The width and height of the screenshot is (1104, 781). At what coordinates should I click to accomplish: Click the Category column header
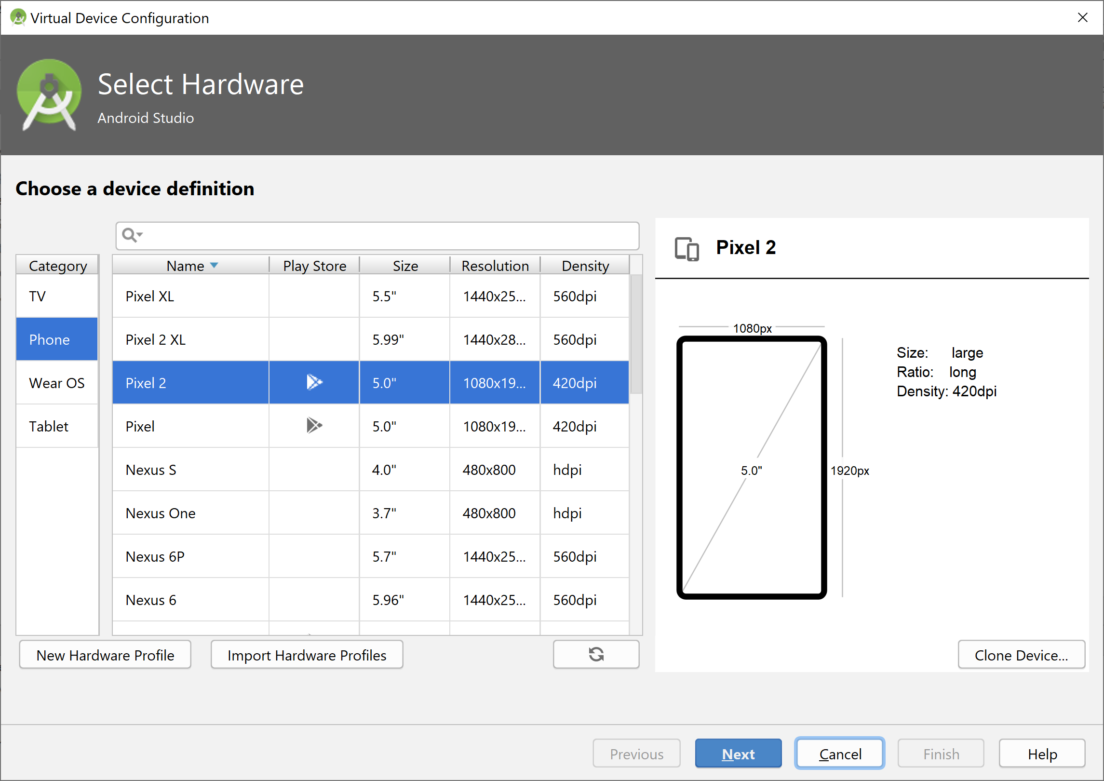click(57, 265)
